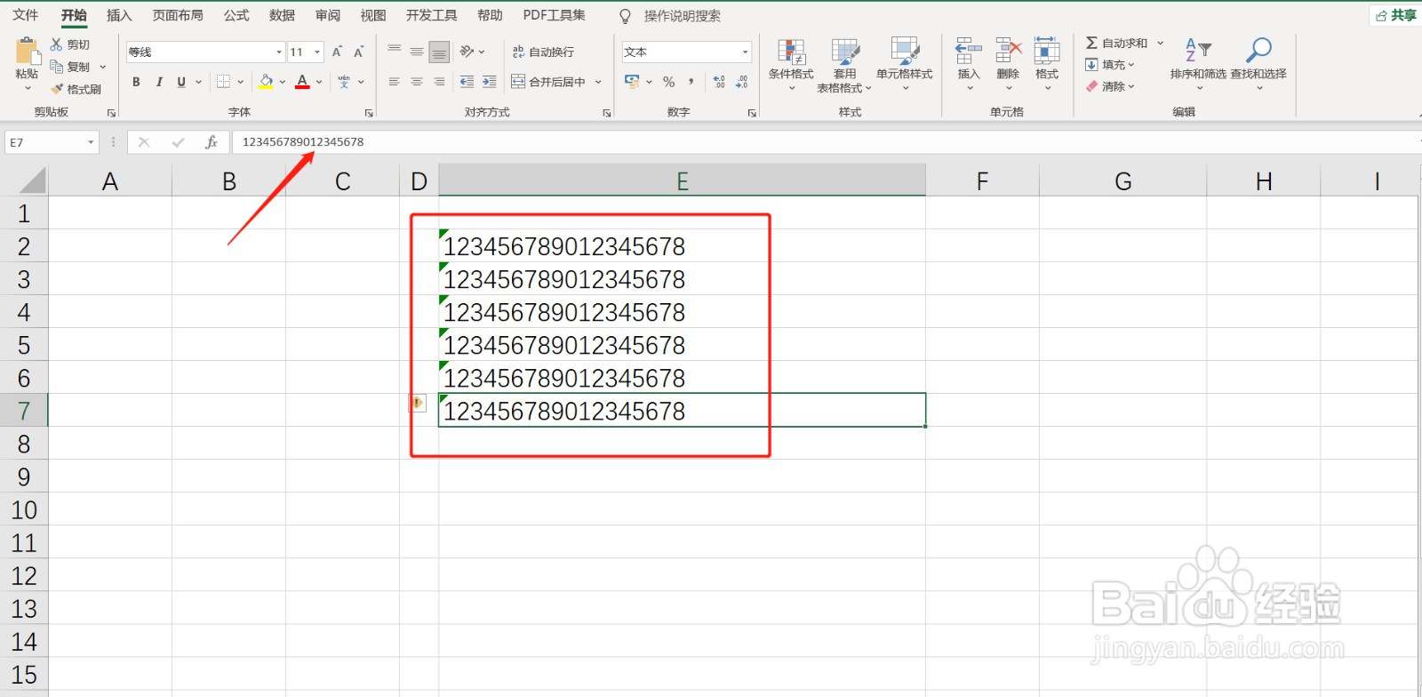Click the accounting number format icon
The image size is (1422, 697).
tap(632, 82)
